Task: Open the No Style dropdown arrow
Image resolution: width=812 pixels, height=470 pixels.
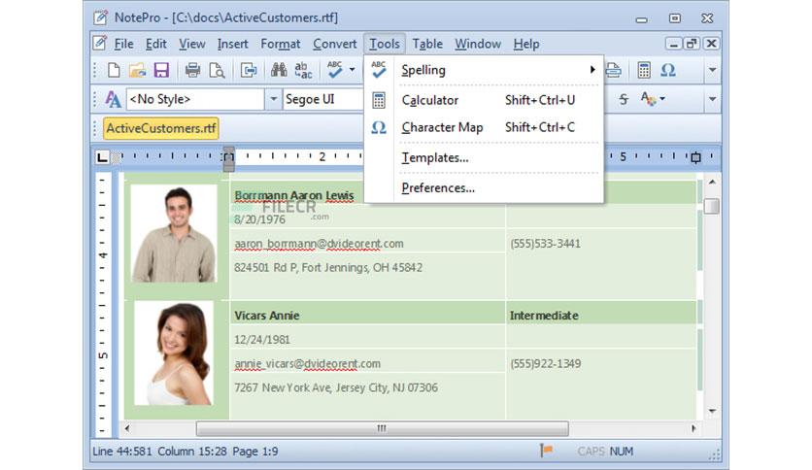Action: (x=273, y=99)
